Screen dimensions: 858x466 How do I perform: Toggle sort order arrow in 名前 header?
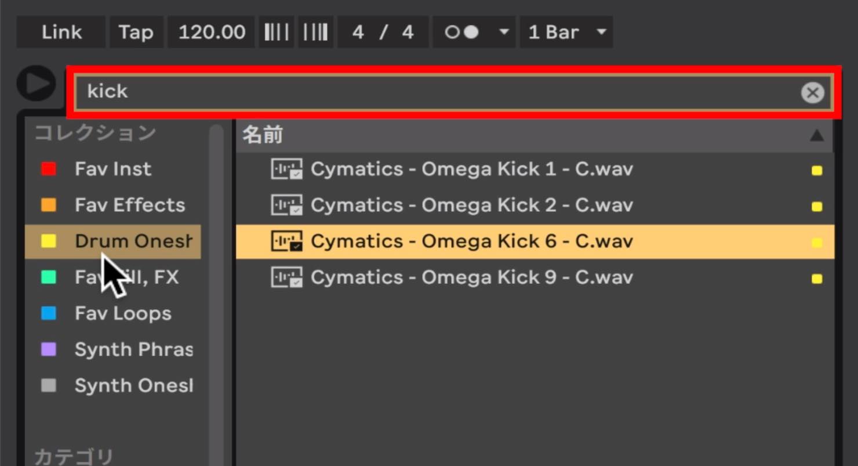[x=817, y=135]
